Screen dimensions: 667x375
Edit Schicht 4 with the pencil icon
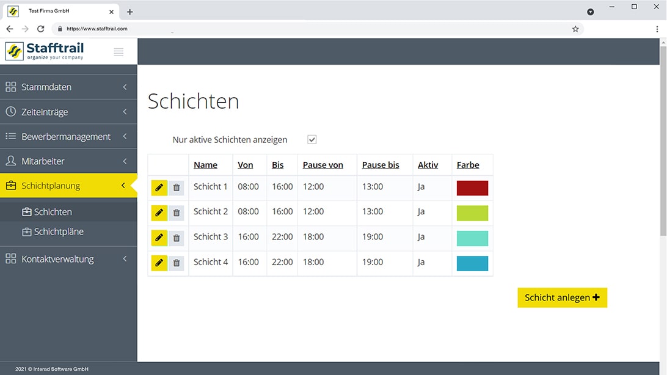(159, 263)
